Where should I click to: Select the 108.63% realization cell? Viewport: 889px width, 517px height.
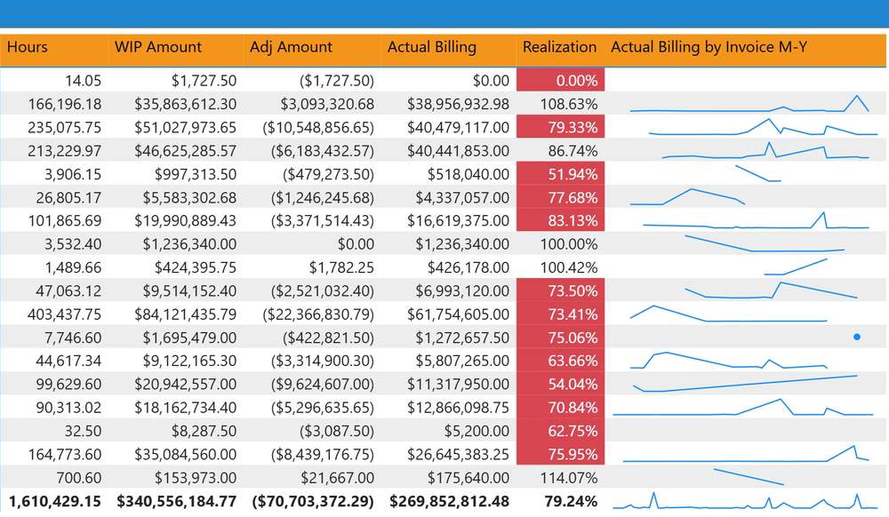pos(560,104)
